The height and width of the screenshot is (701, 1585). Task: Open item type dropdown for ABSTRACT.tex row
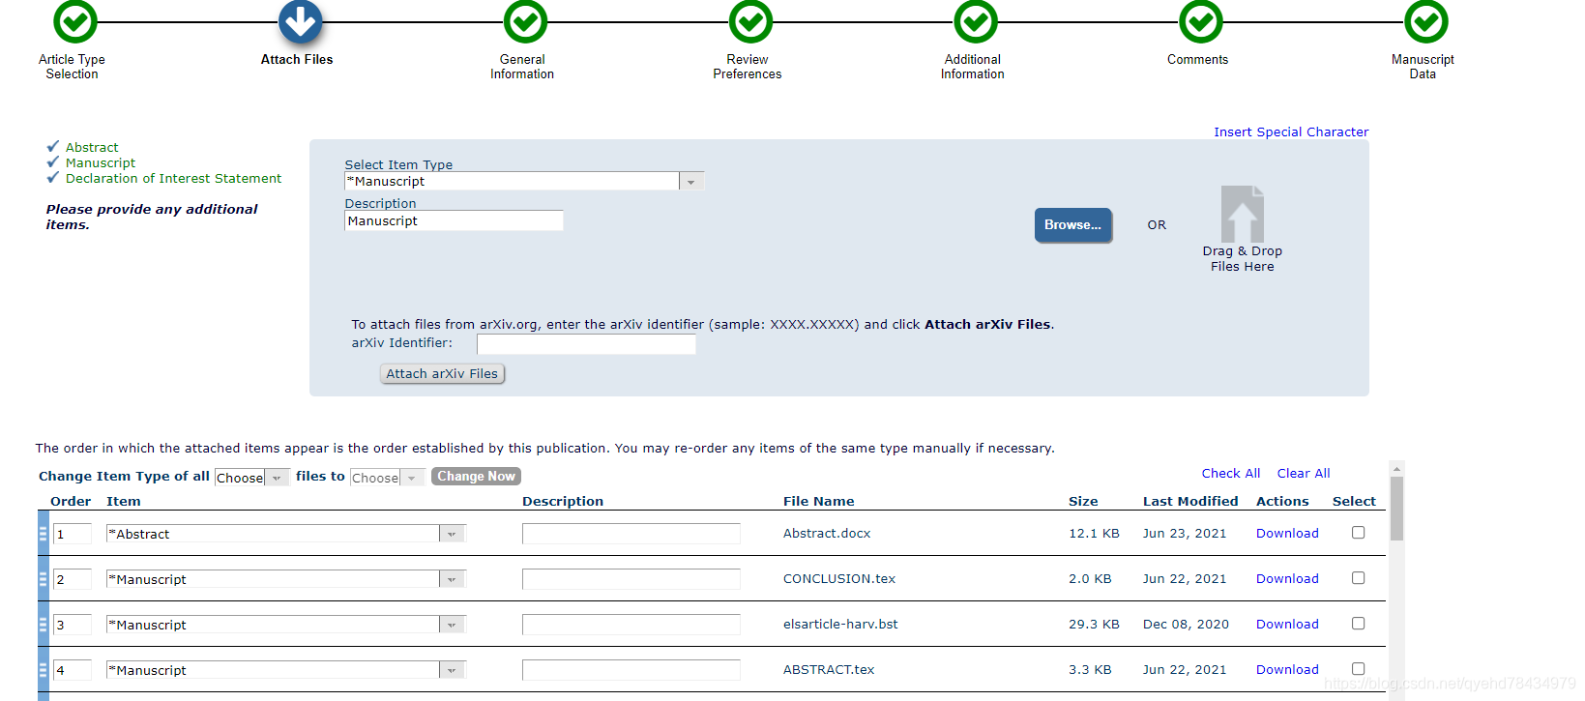coord(286,670)
